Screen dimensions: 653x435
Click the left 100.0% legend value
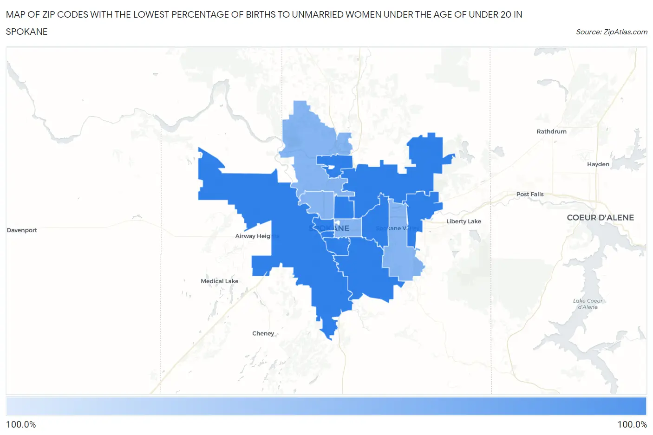[21, 425]
